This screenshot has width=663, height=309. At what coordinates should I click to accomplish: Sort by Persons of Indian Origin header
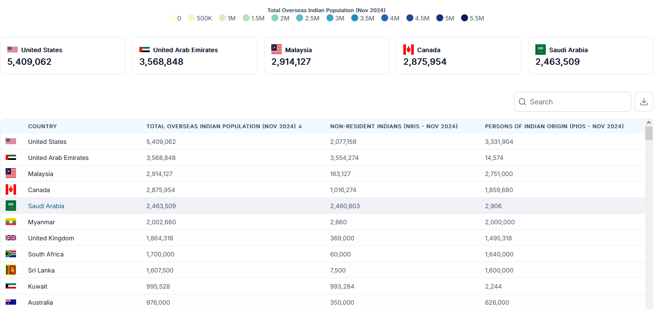tap(554, 126)
